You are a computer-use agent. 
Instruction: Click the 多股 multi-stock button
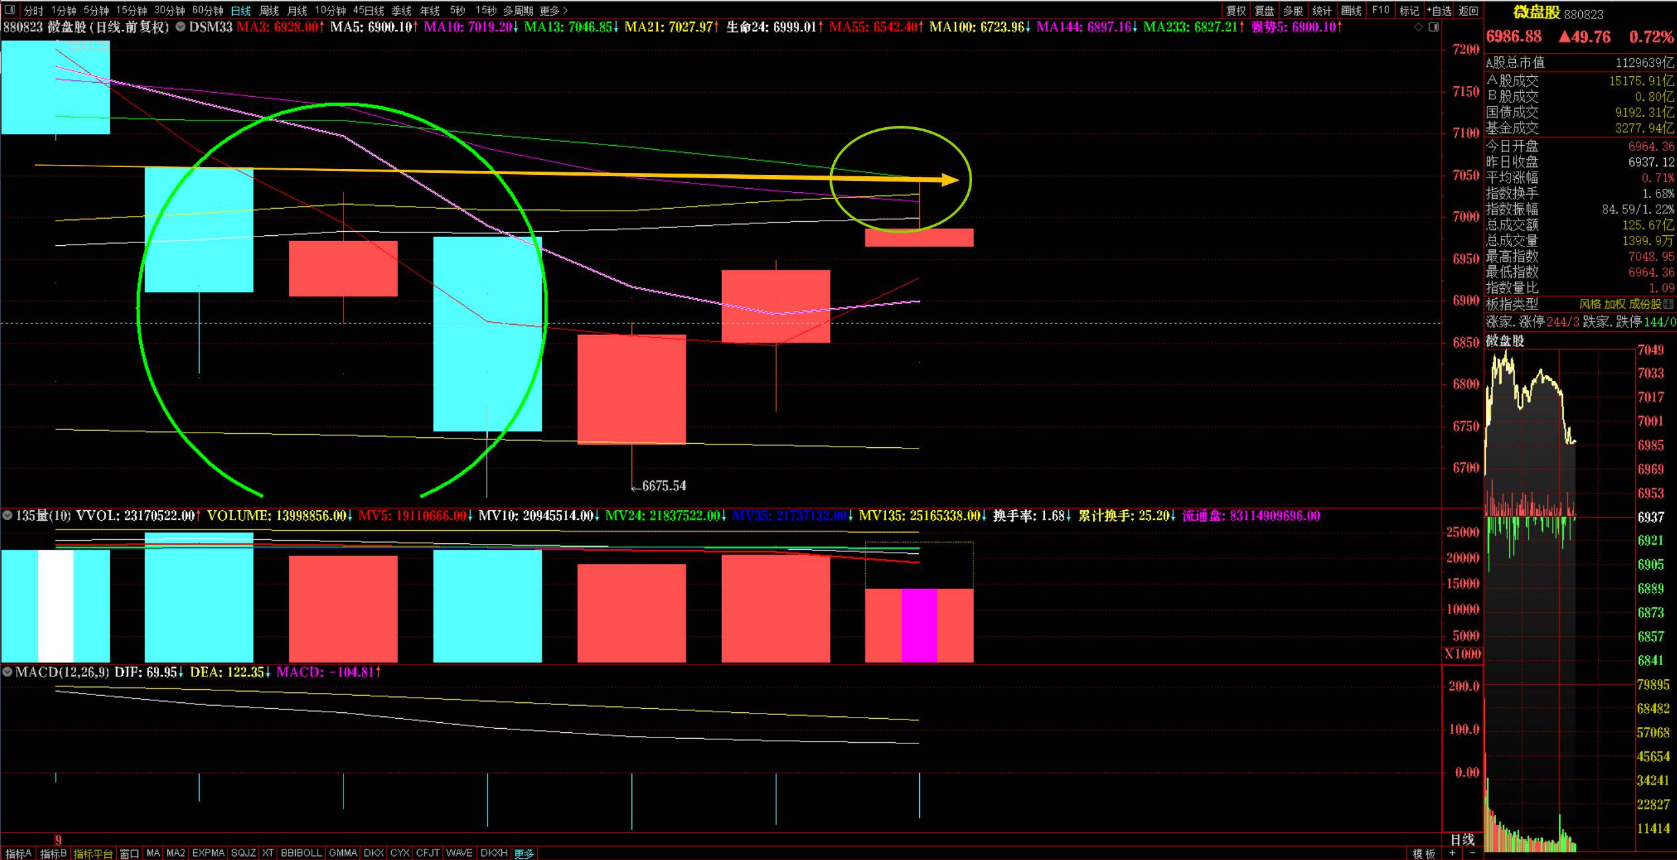1293,11
